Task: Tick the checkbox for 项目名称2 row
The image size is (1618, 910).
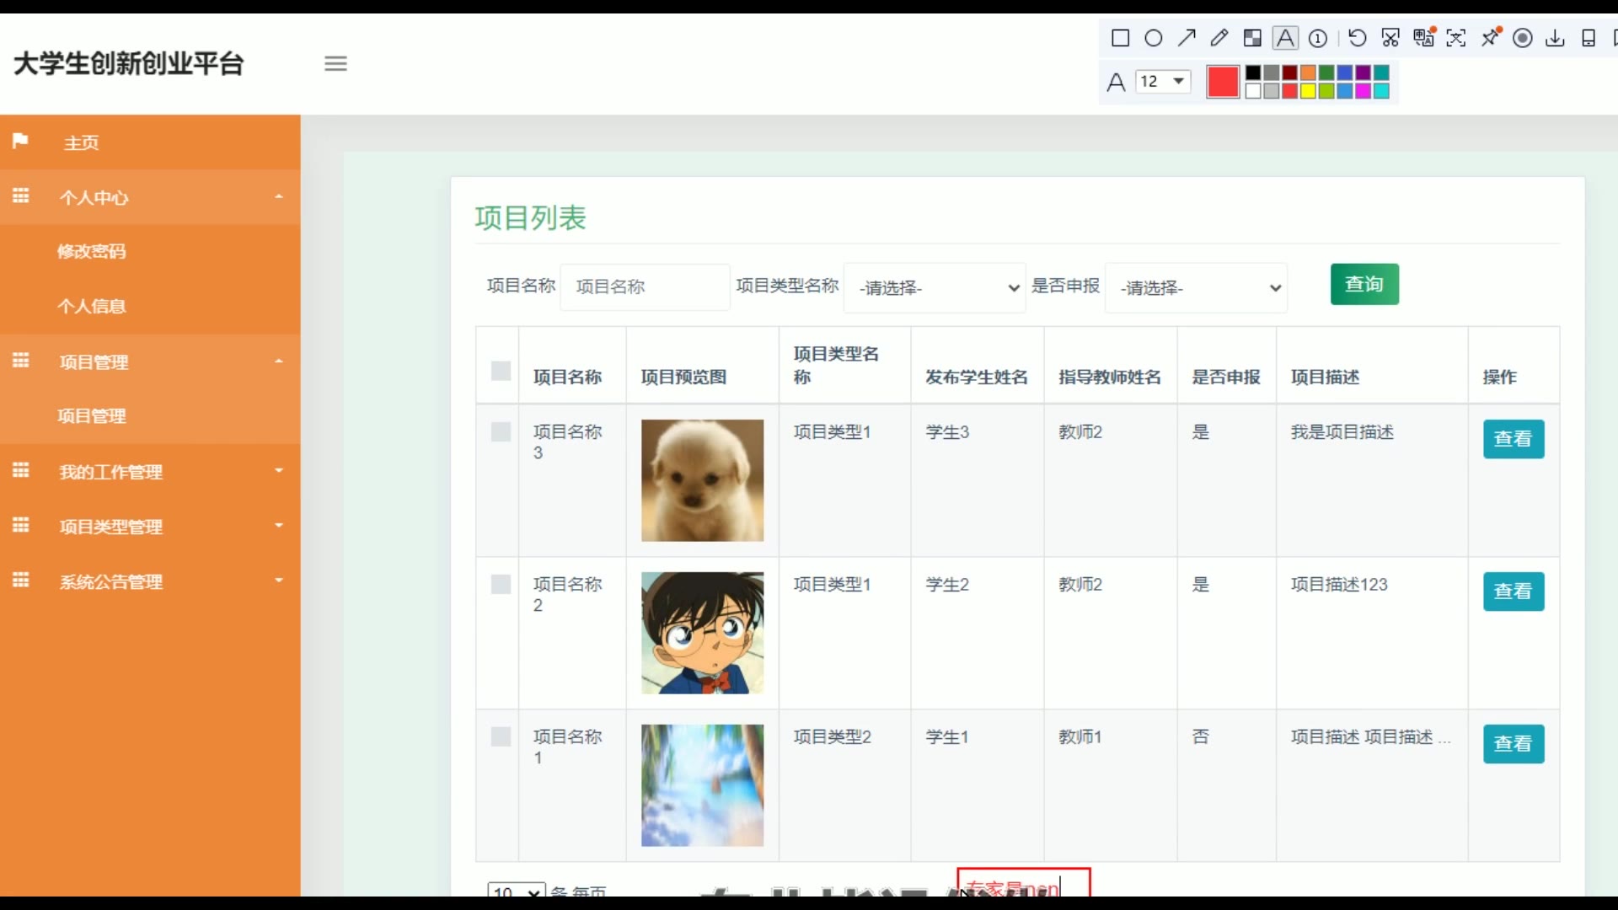Action: (501, 585)
